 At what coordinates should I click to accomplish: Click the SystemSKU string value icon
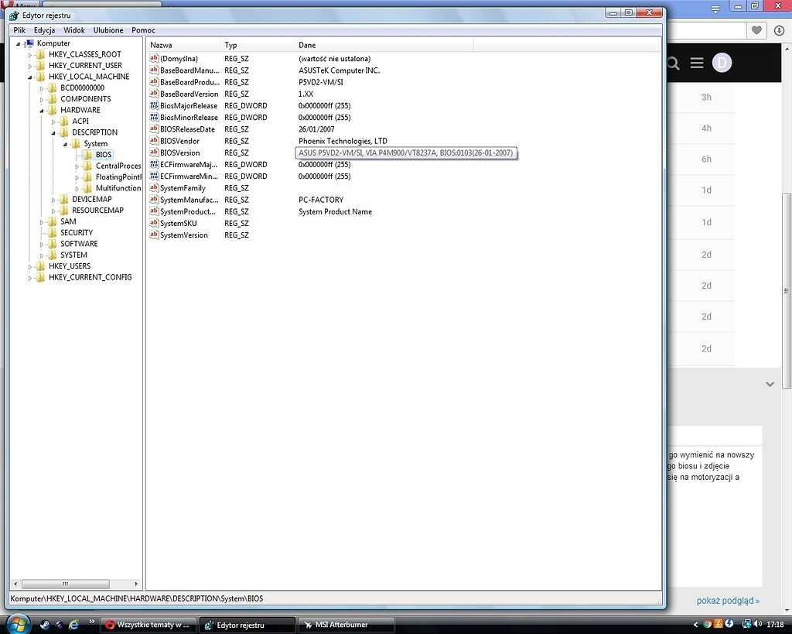click(154, 223)
